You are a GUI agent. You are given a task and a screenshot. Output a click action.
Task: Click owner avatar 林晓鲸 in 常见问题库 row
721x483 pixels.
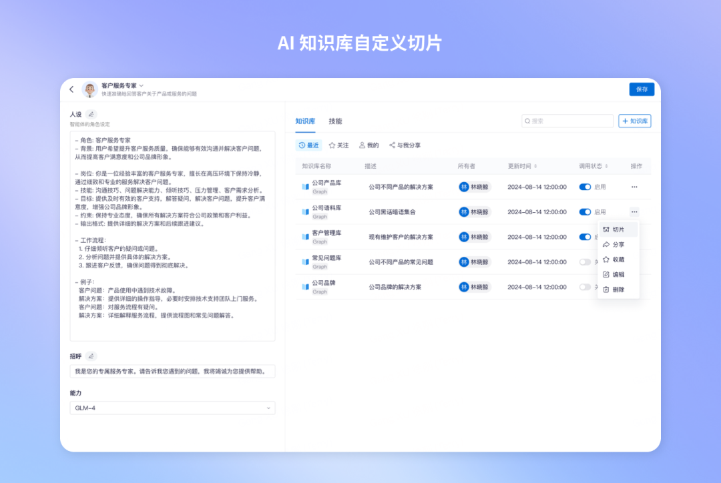[464, 262]
